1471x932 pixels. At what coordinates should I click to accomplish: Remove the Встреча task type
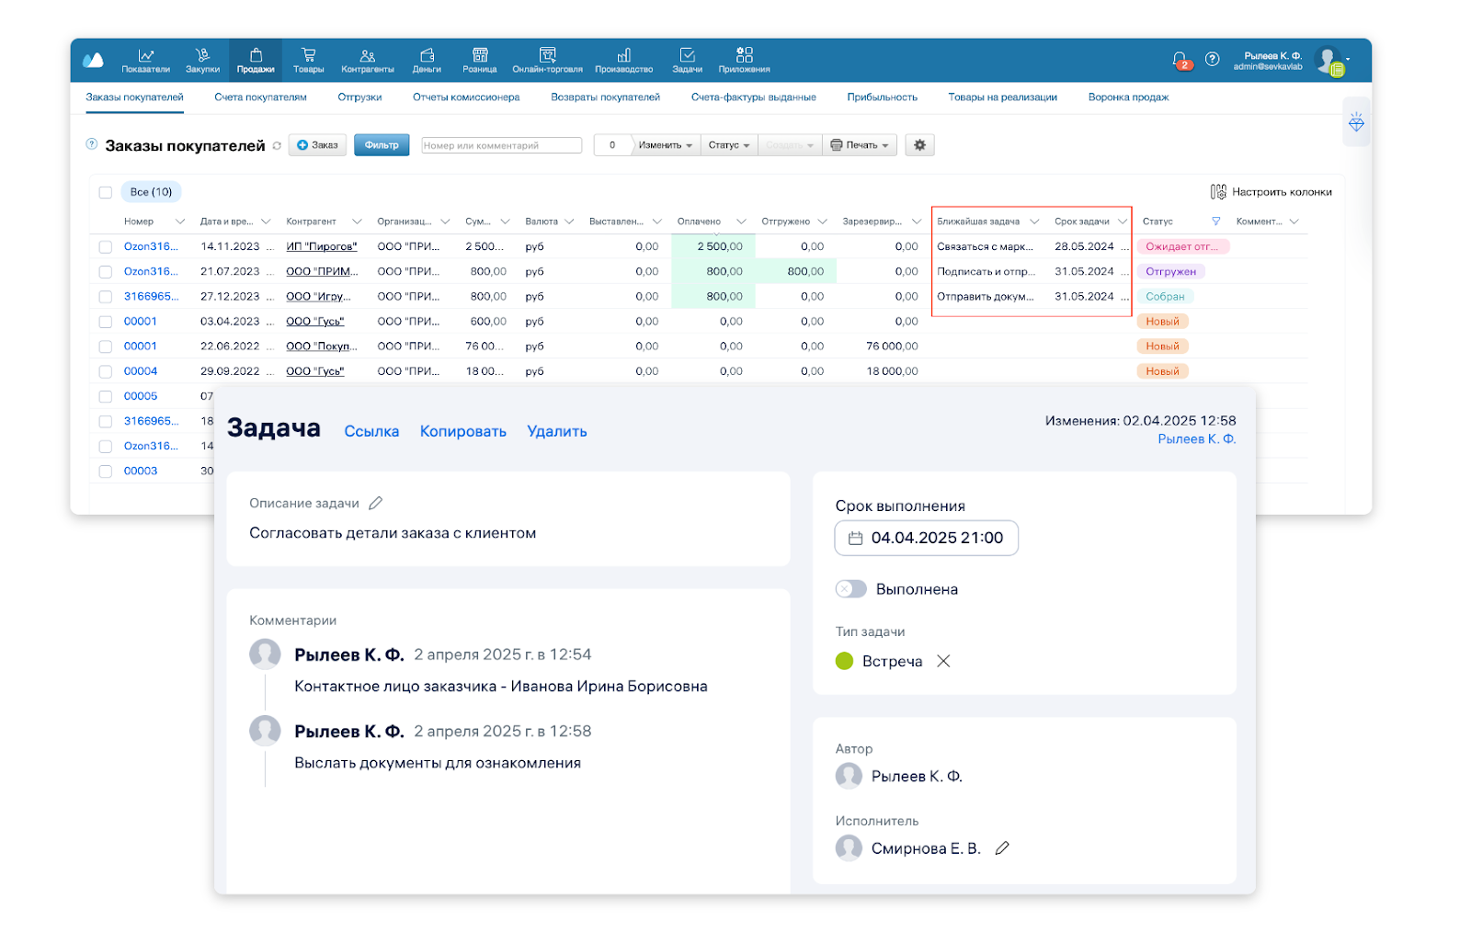(x=943, y=662)
